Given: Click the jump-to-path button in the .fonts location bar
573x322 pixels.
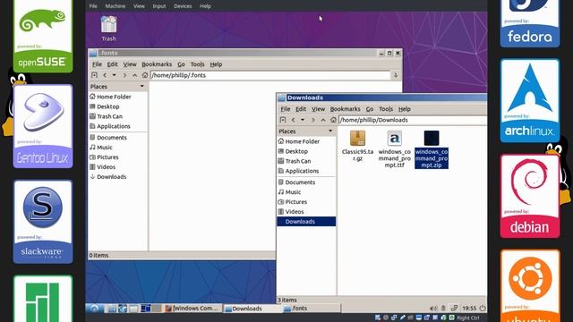Looking at the screenshot, I should tap(396, 75).
